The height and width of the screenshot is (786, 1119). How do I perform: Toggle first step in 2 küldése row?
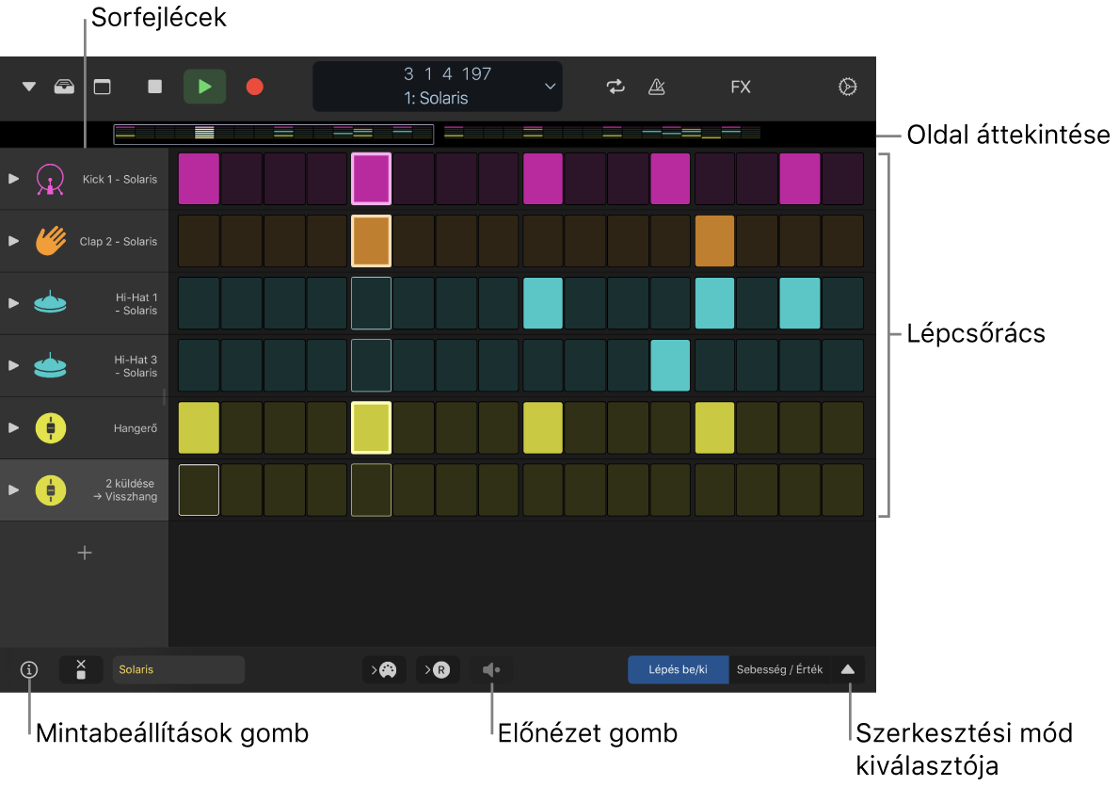coord(199,489)
